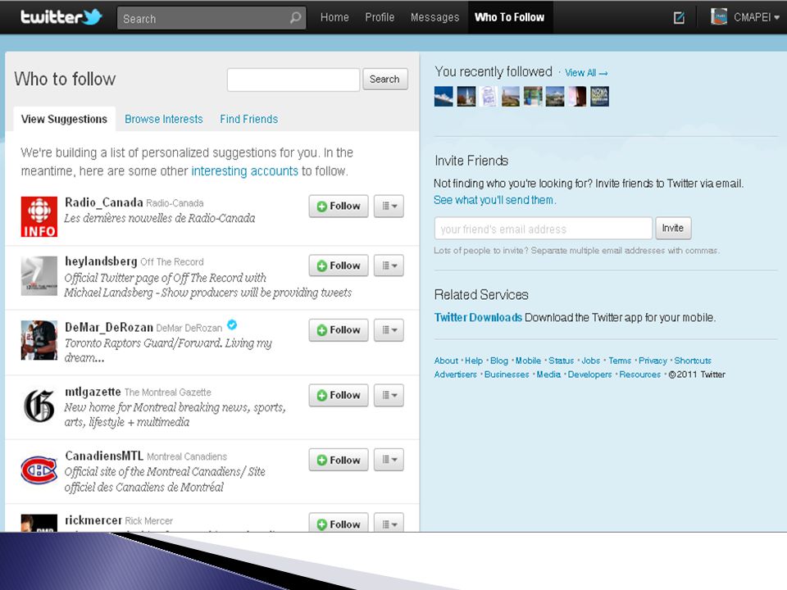787x590 pixels.
Task: Open Profile in the top navigation
Action: point(380,17)
